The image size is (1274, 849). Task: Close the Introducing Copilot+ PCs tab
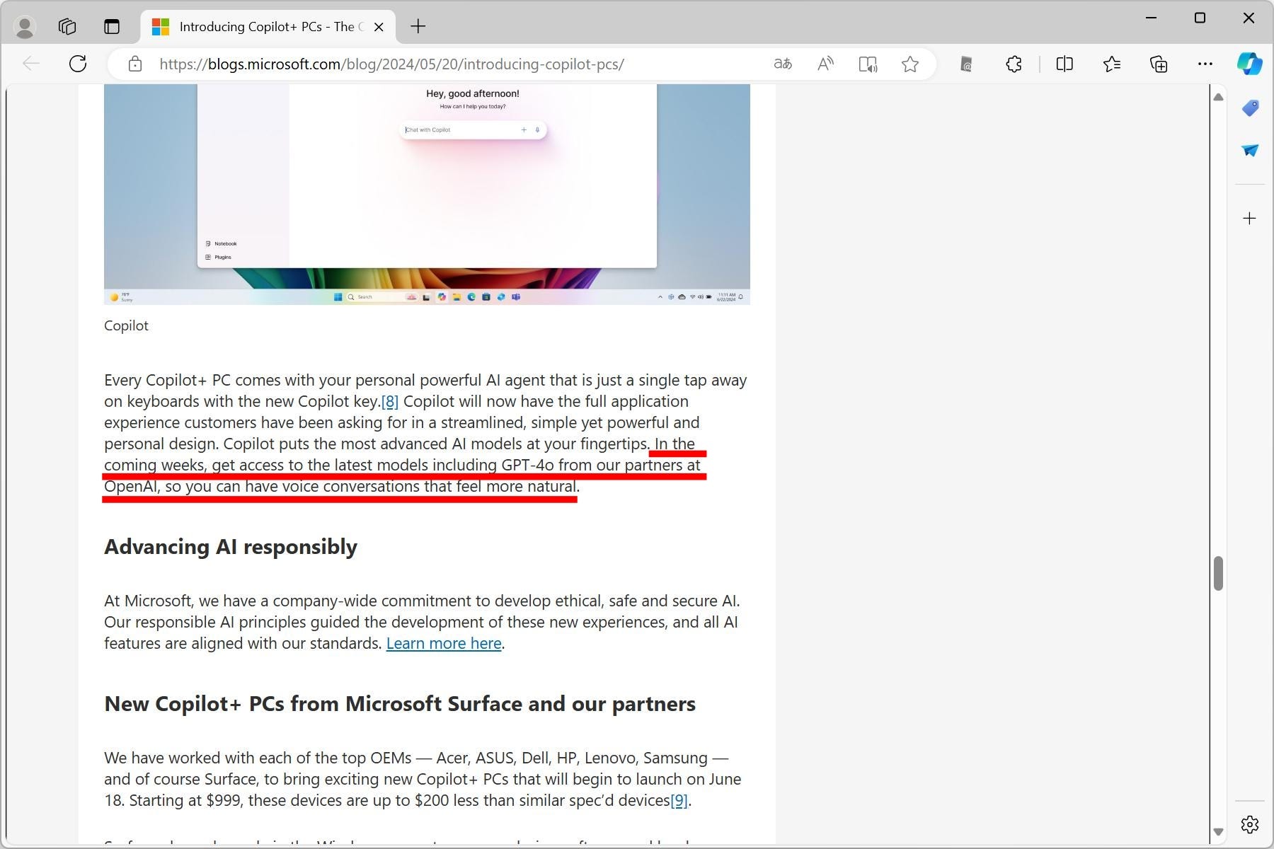click(x=379, y=27)
